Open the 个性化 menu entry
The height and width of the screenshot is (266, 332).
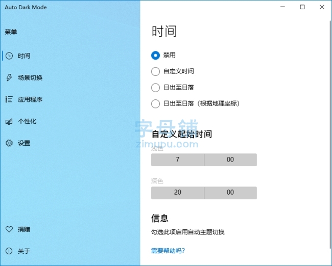coord(70,121)
